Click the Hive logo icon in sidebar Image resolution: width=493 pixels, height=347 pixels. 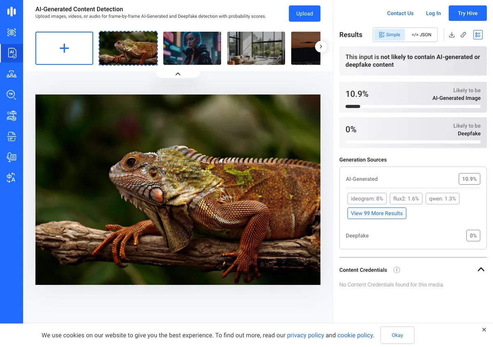point(12,12)
